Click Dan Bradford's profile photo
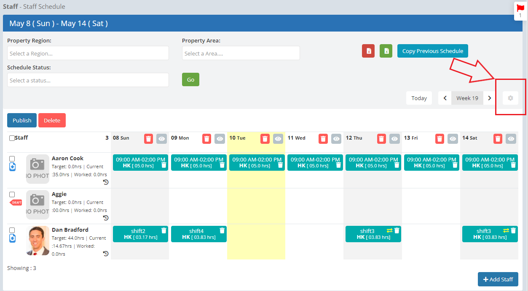 [x=38, y=241]
